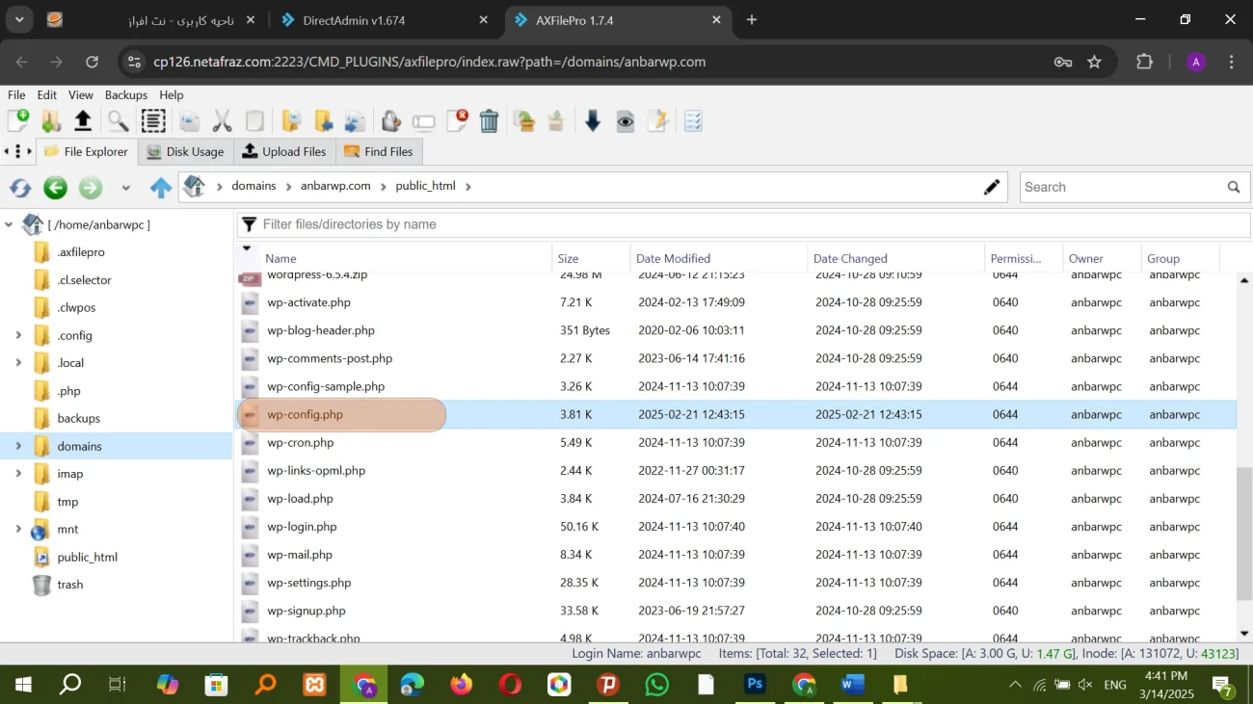Click the trash can delete icon

tap(489, 120)
